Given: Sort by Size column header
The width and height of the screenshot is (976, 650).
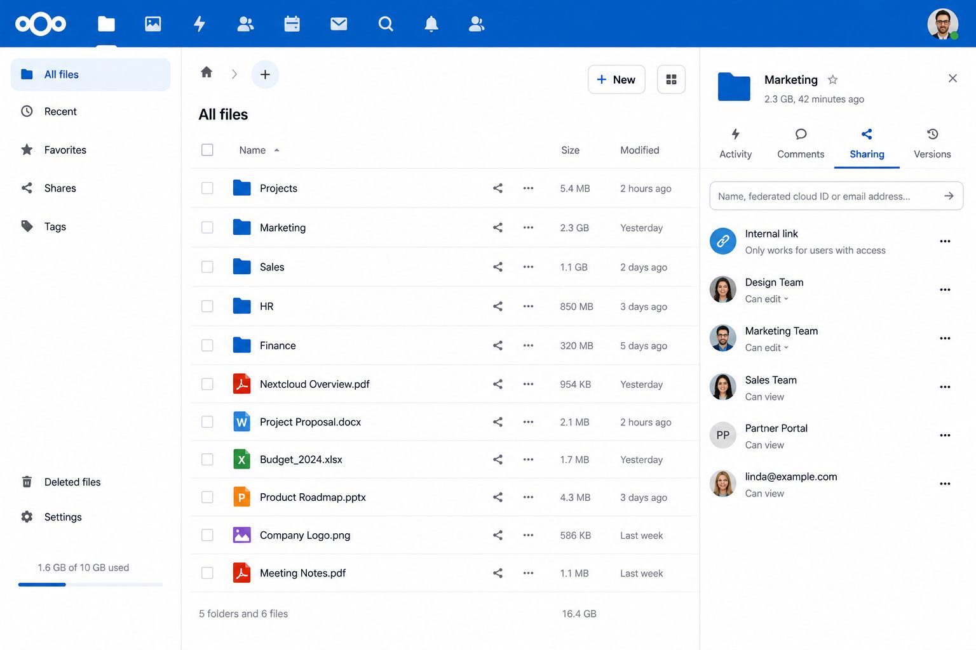Looking at the screenshot, I should tap(570, 150).
